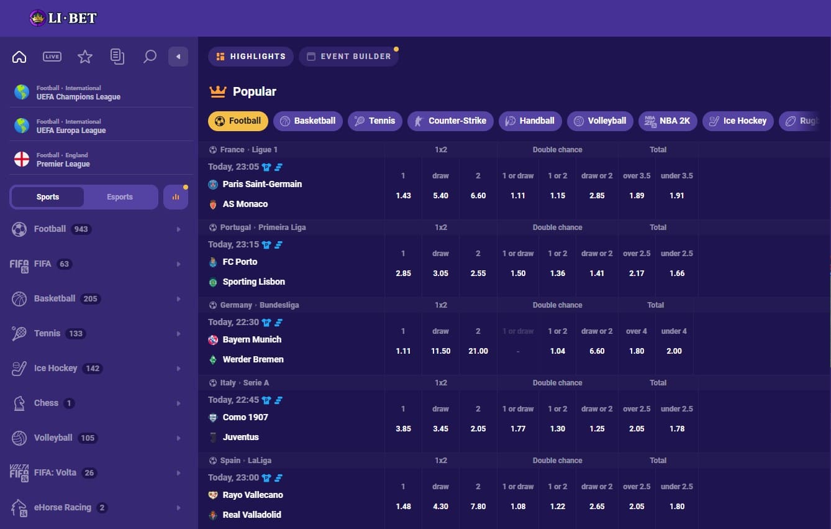
Task: Select the Counter-Strike popular tab
Action: [x=451, y=121]
